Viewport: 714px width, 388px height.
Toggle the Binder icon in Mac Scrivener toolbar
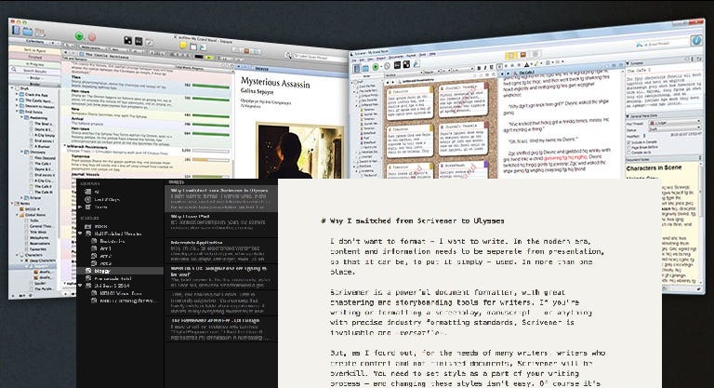tap(16, 30)
